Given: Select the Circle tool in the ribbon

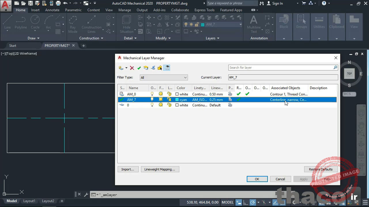Looking at the screenshot, I should click(x=35, y=22).
